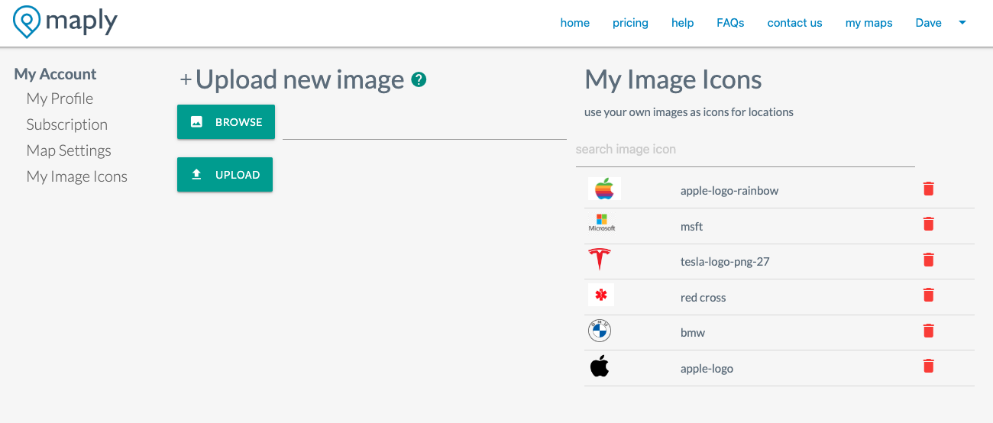Delete the tesla-logo-png-27 icon
This screenshot has width=993, height=423.
pos(929,260)
